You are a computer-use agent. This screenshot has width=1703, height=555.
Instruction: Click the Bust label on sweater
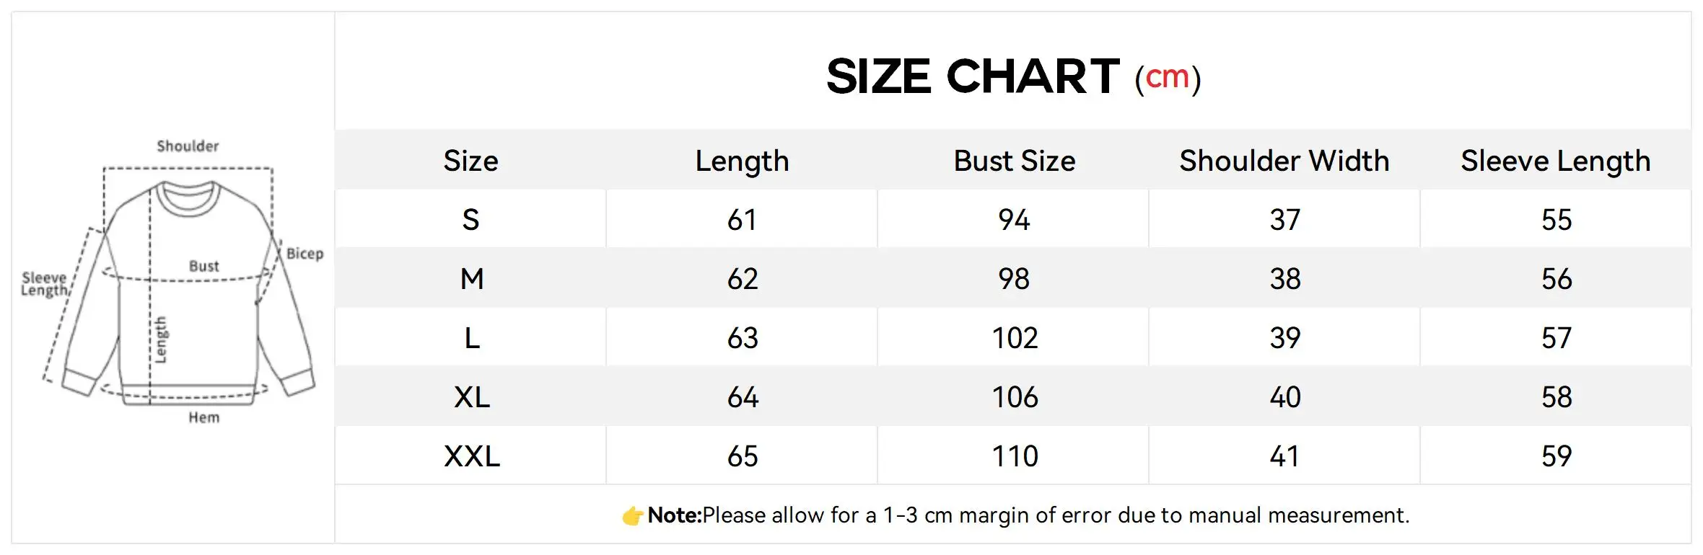203,266
